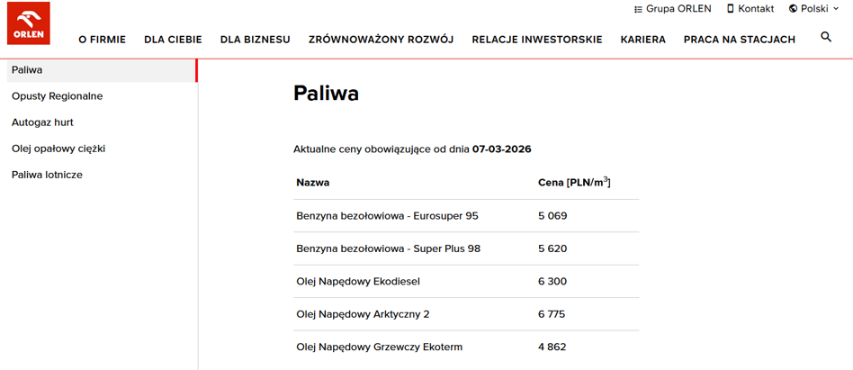Select Opusty Regionalne in the sidebar
Image resolution: width=853 pixels, height=370 pixels.
click(57, 96)
